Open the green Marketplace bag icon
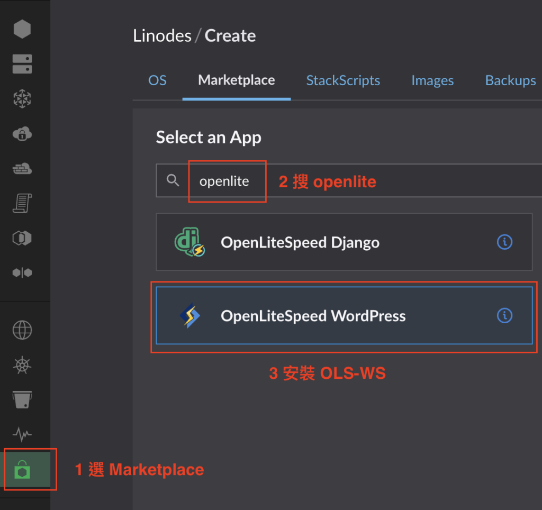The width and height of the screenshot is (542, 510). point(22,470)
